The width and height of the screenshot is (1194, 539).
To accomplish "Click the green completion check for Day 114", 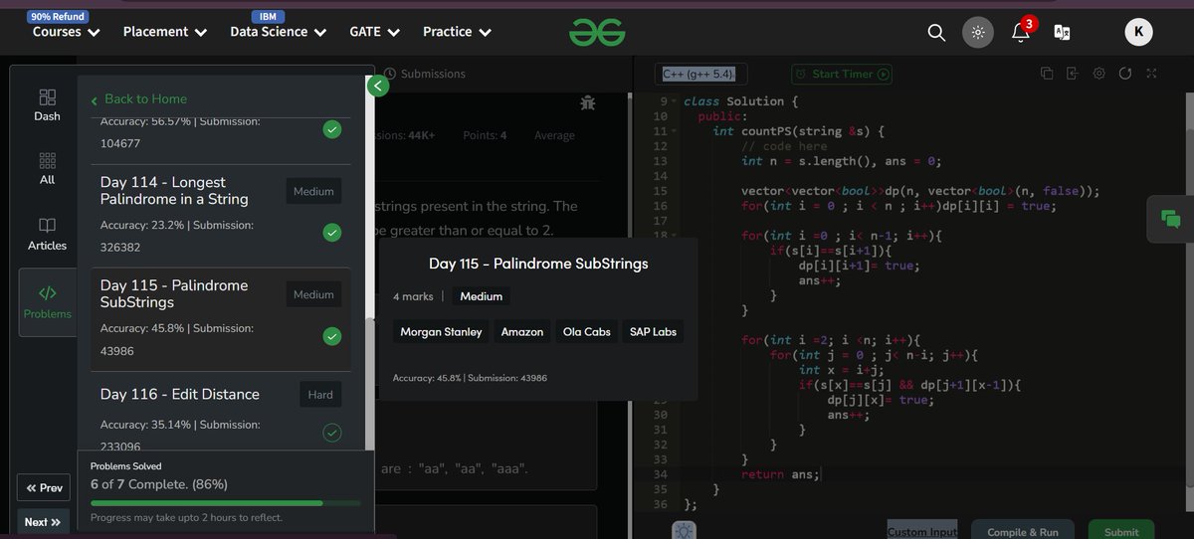I will 332,232.
